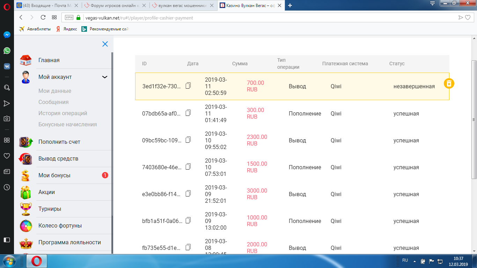The width and height of the screenshot is (477, 268).
Task: Show hidden system tray icons
Action: [414, 261]
